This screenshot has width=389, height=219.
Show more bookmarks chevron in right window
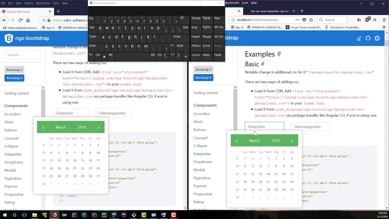click(384, 27)
